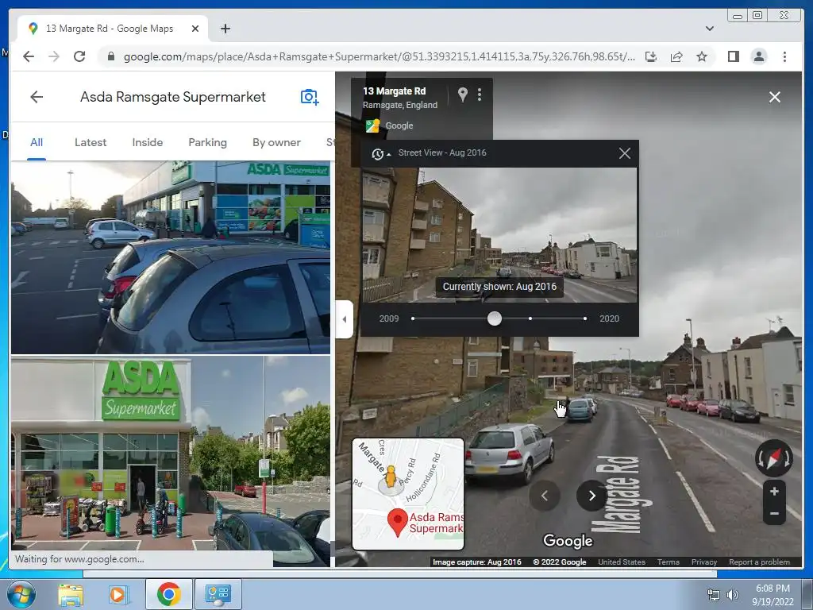The height and width of the screenshot is (610, 813).
Task: Click the map pin icon beside 13 Margate Rd
Action: point(463,95)
